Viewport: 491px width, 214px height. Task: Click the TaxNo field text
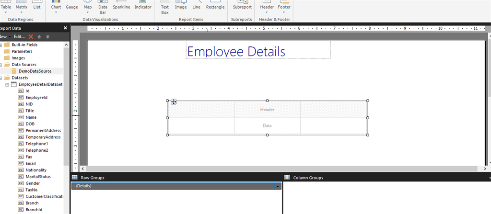point(32,190)
